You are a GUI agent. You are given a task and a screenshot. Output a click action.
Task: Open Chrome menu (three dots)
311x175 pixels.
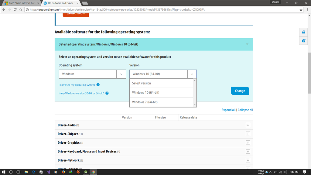coord(308,9)
